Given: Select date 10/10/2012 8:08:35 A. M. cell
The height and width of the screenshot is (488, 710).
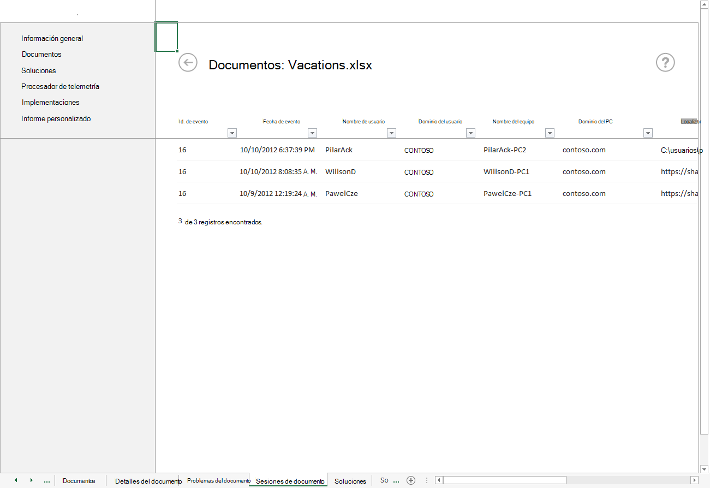Looking at the screenshot, I should tap(278, 172).
